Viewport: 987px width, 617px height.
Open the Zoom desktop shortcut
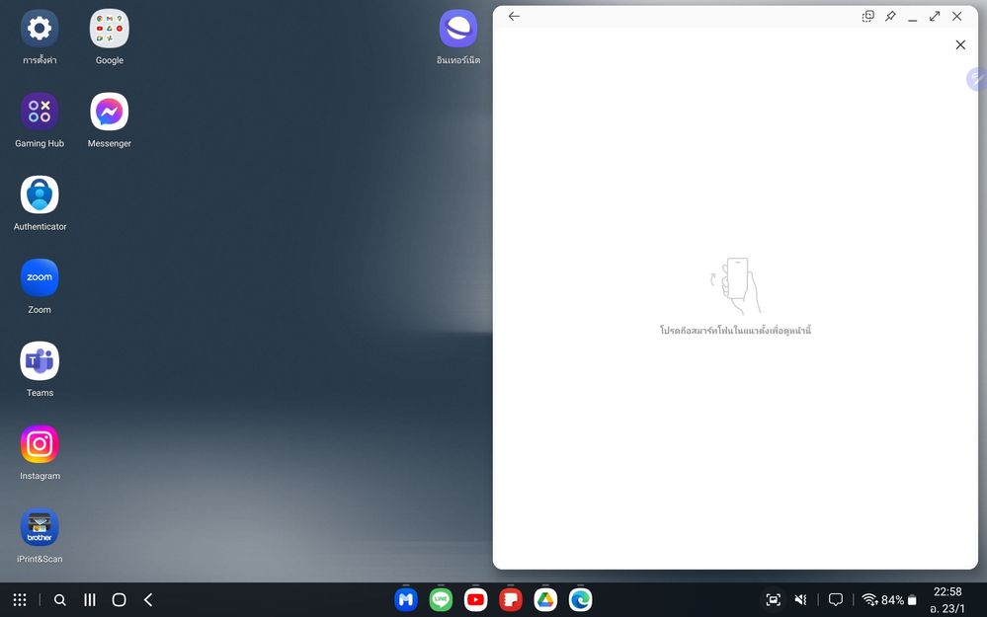pos(40,278)
